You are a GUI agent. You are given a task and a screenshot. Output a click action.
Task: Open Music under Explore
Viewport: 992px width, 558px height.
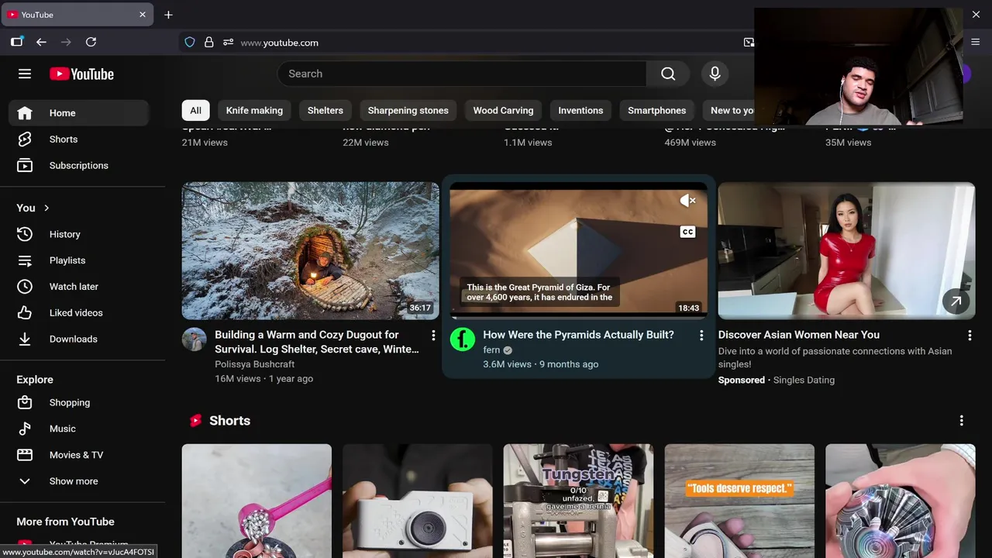click(x=78, y=429)
